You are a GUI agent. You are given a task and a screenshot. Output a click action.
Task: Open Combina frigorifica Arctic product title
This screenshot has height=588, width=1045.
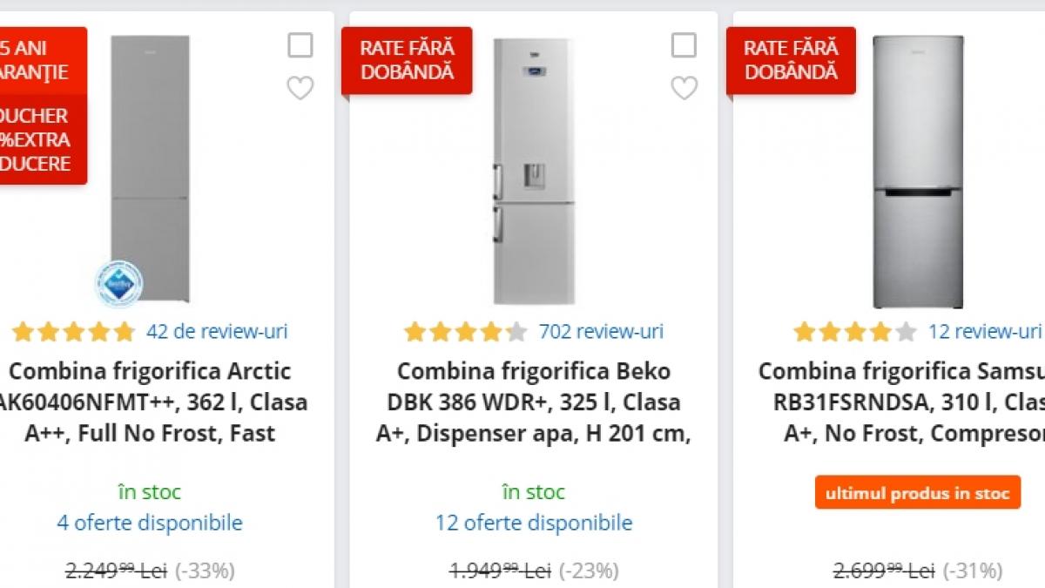coord(150,402)
